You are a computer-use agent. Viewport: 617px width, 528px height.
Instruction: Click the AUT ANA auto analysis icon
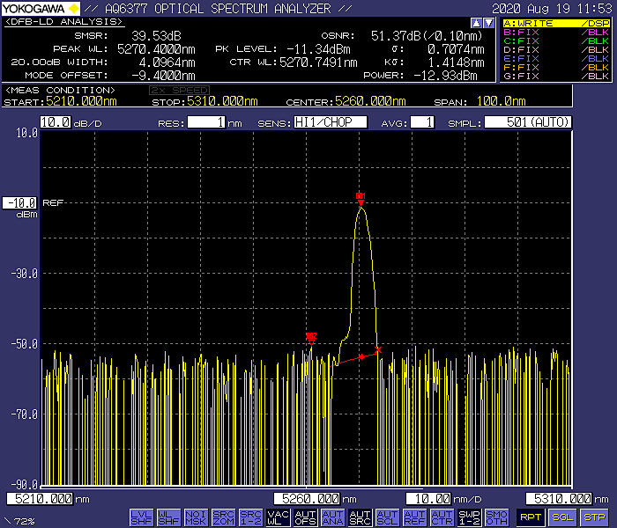pos(332,517)
